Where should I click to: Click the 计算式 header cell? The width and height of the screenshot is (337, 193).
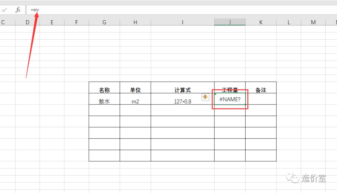182,89
